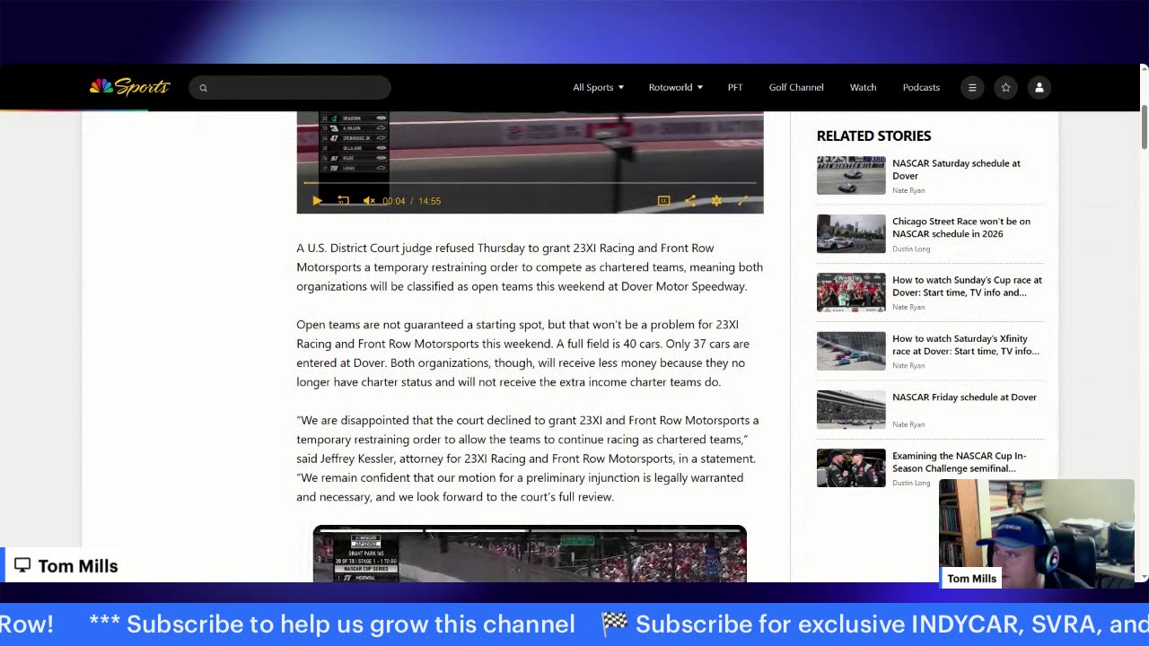
Task: Unmute the video player
Action: (x=369, y=201)
